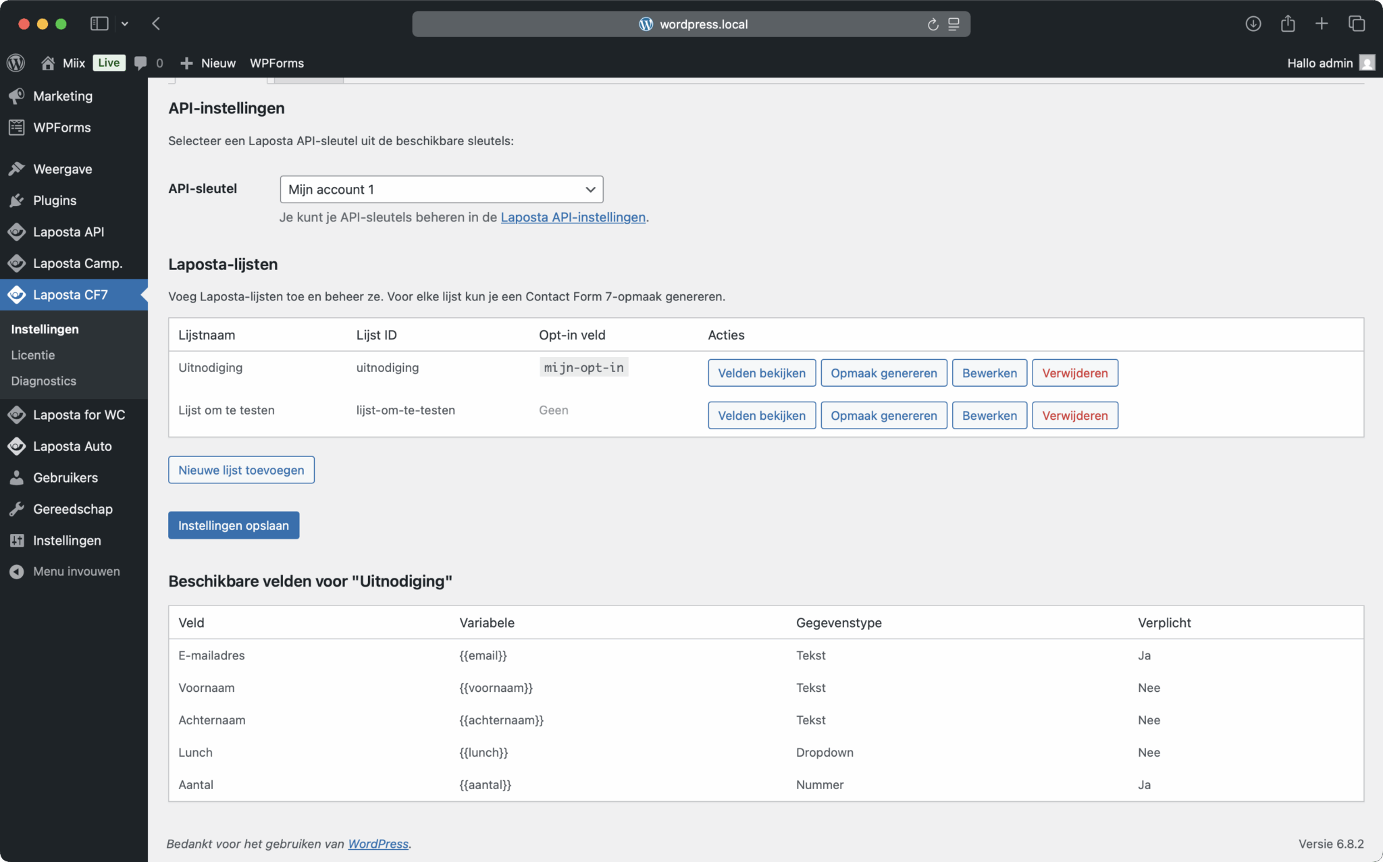The height and width of the screenshot is (862, 1383).
Task: Click the Gereedschap wrench icon
Action: point(17,509)
